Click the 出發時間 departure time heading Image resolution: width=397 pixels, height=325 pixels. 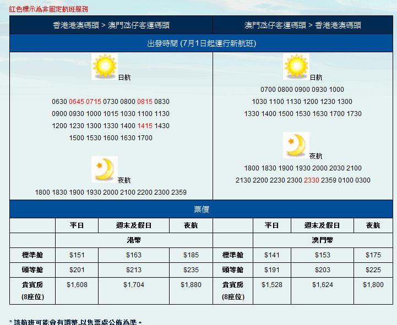click(201, 43)
